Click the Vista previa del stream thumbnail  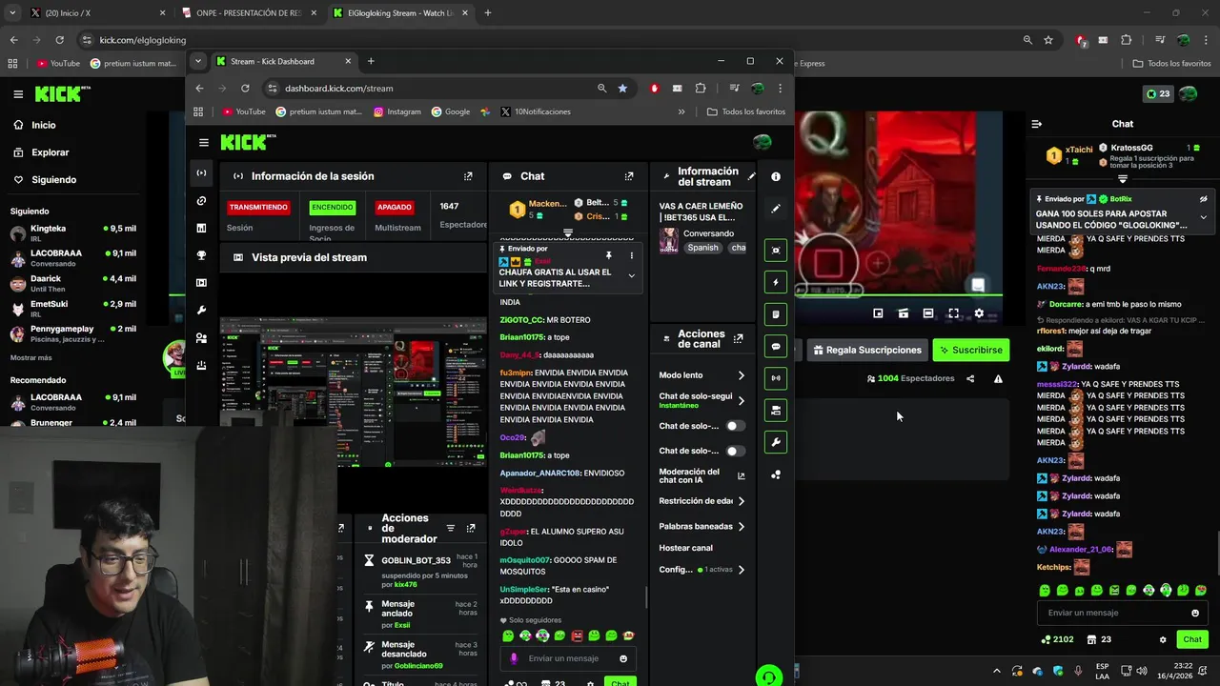(353, 391)
